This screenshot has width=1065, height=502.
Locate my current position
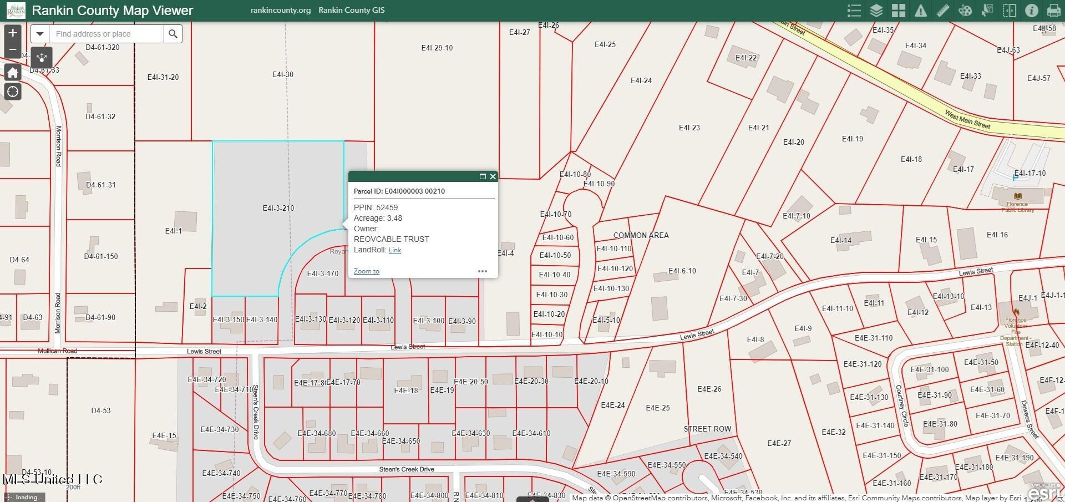tap(13, 92)
